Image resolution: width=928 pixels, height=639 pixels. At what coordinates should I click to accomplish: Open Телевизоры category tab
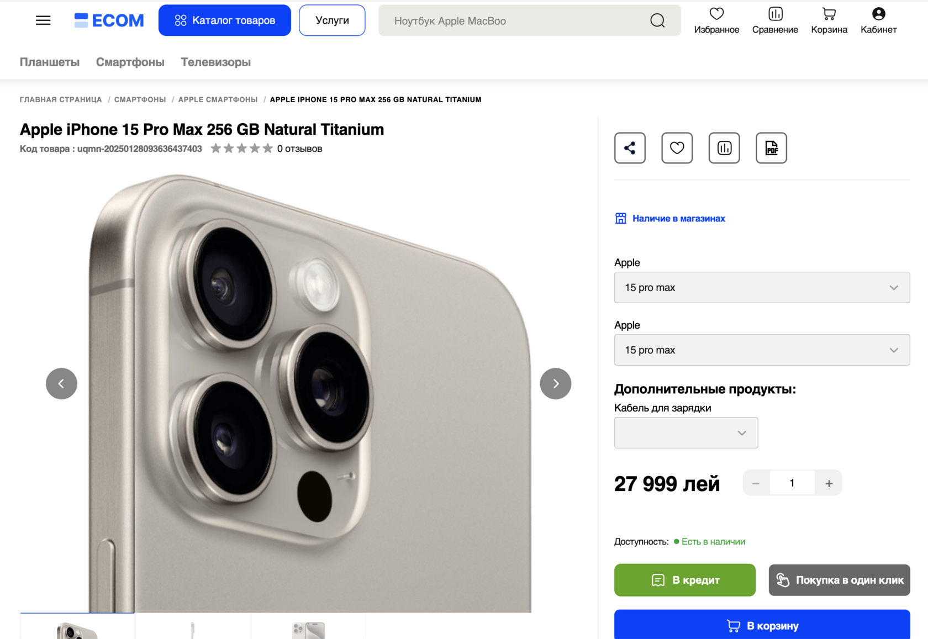[215, 62]
